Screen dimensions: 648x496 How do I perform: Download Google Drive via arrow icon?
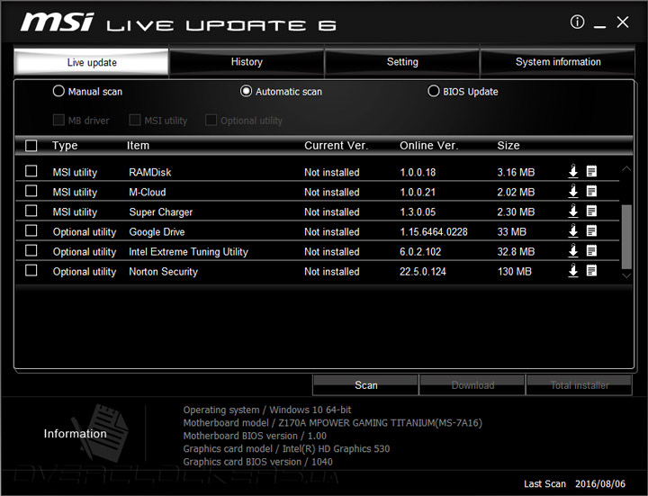(573, 230)
